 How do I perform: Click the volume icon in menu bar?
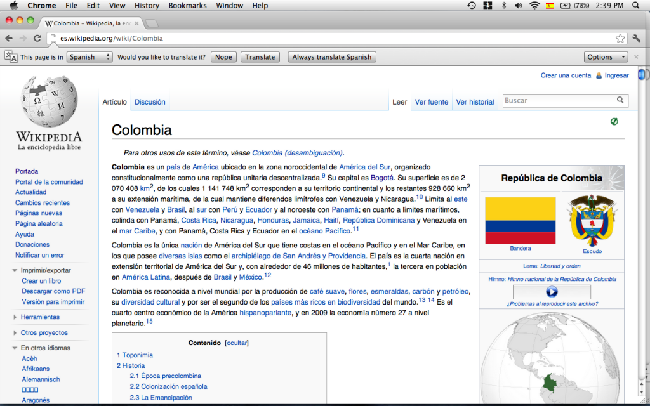click(518, 5)
